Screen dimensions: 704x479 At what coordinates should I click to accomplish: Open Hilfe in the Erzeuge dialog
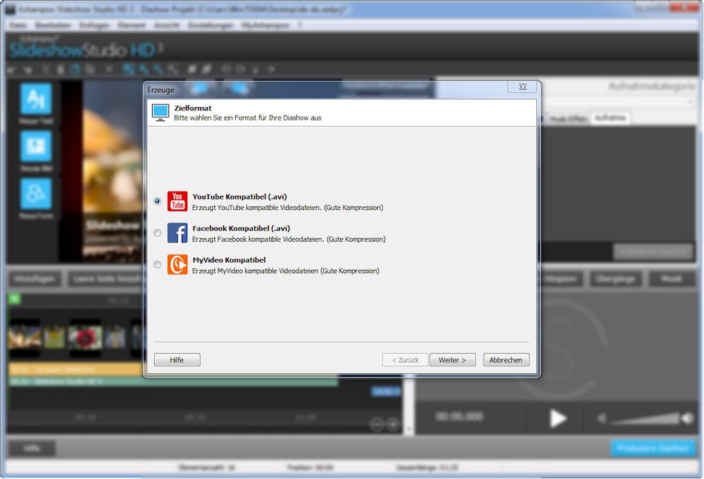[x=177, y=360]
